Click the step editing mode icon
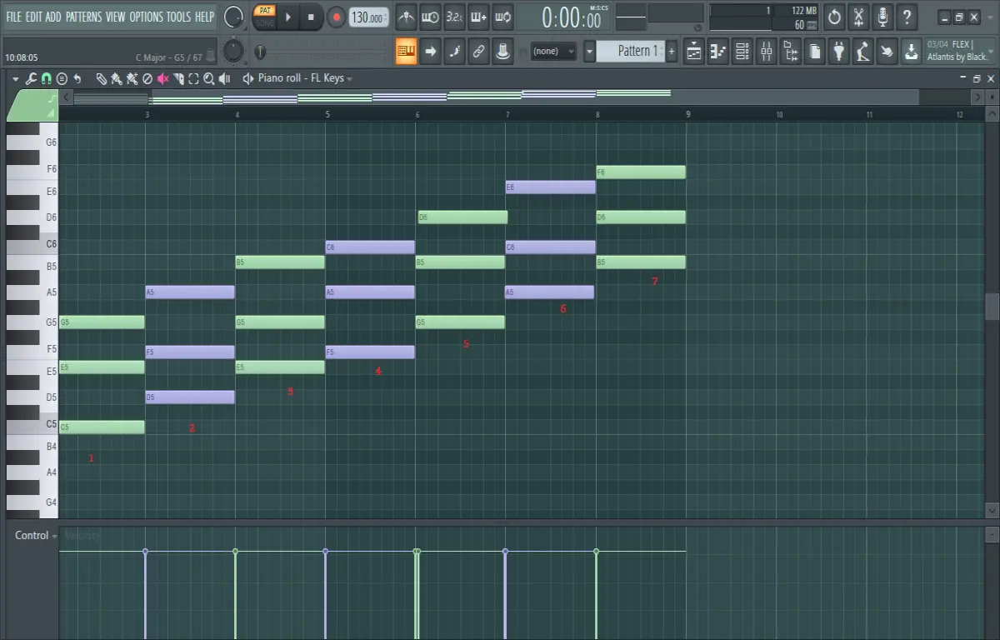The image size is (1000, 640). (x=455, y=52)
